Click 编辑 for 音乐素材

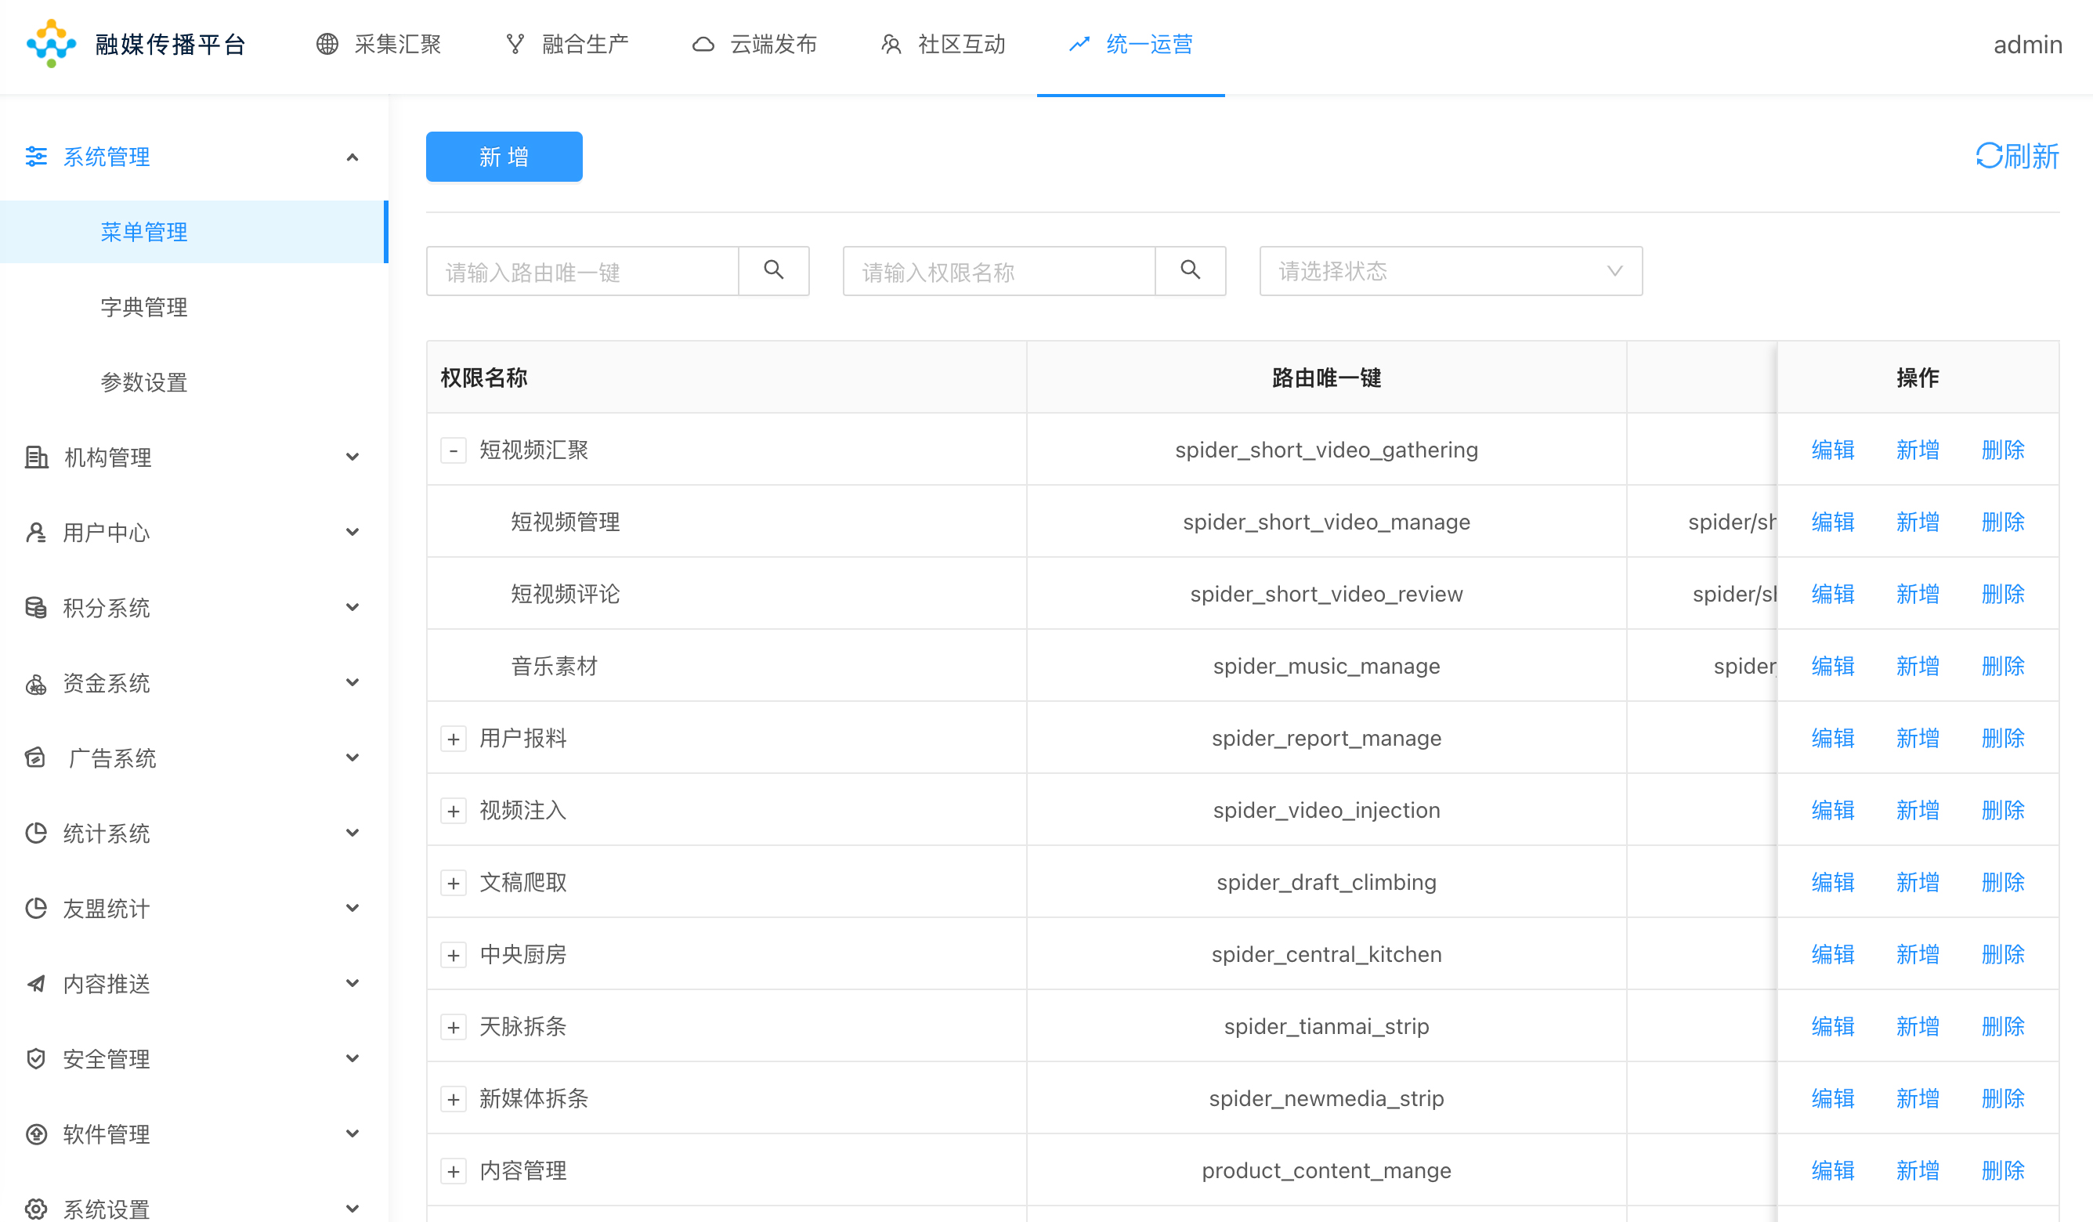tap(1832, 667)
